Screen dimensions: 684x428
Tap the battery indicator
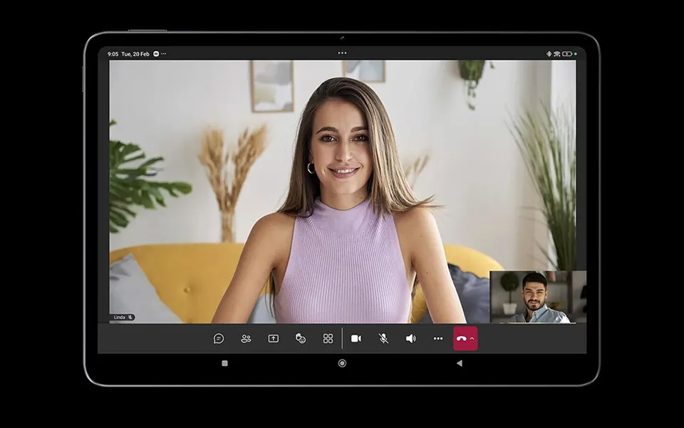[566, 54]
